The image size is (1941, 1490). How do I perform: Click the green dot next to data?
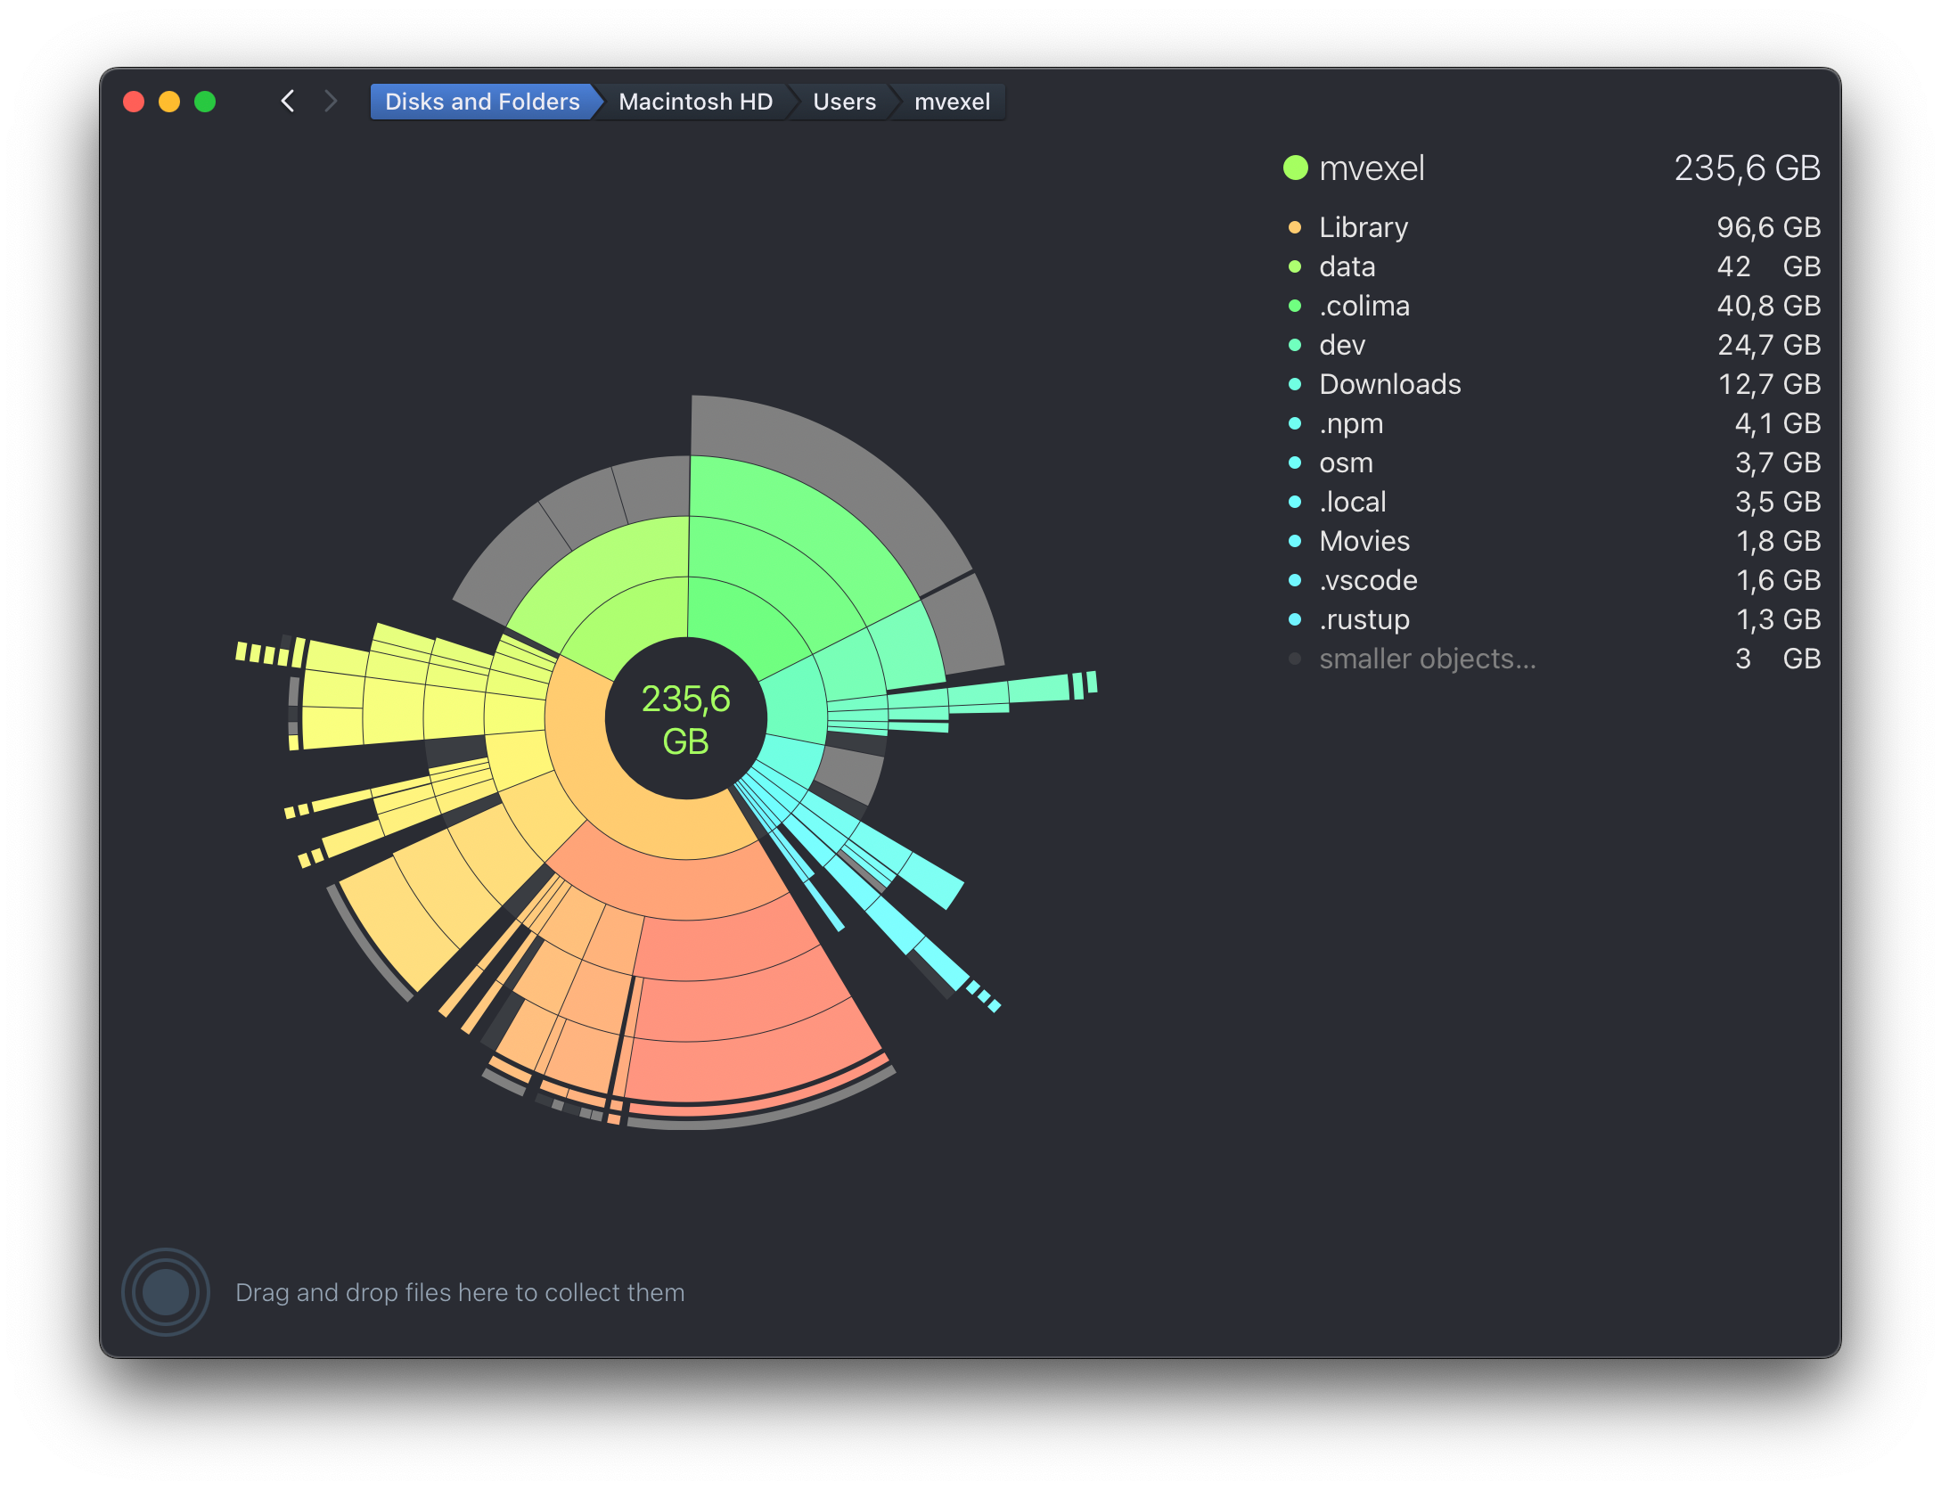click(1295, 266)
